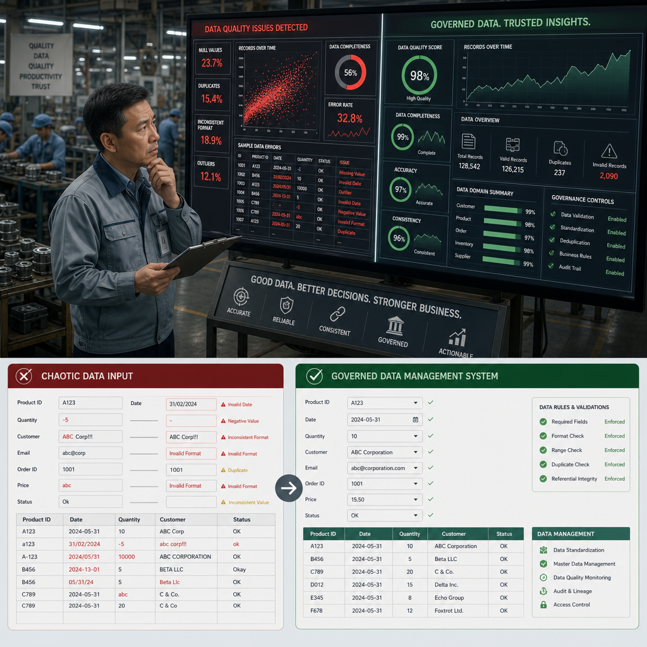The height and width of the screenshot is (647, 647).
Task: Toggle the Standardization governance control checkbox
Action: pos(552,227)
